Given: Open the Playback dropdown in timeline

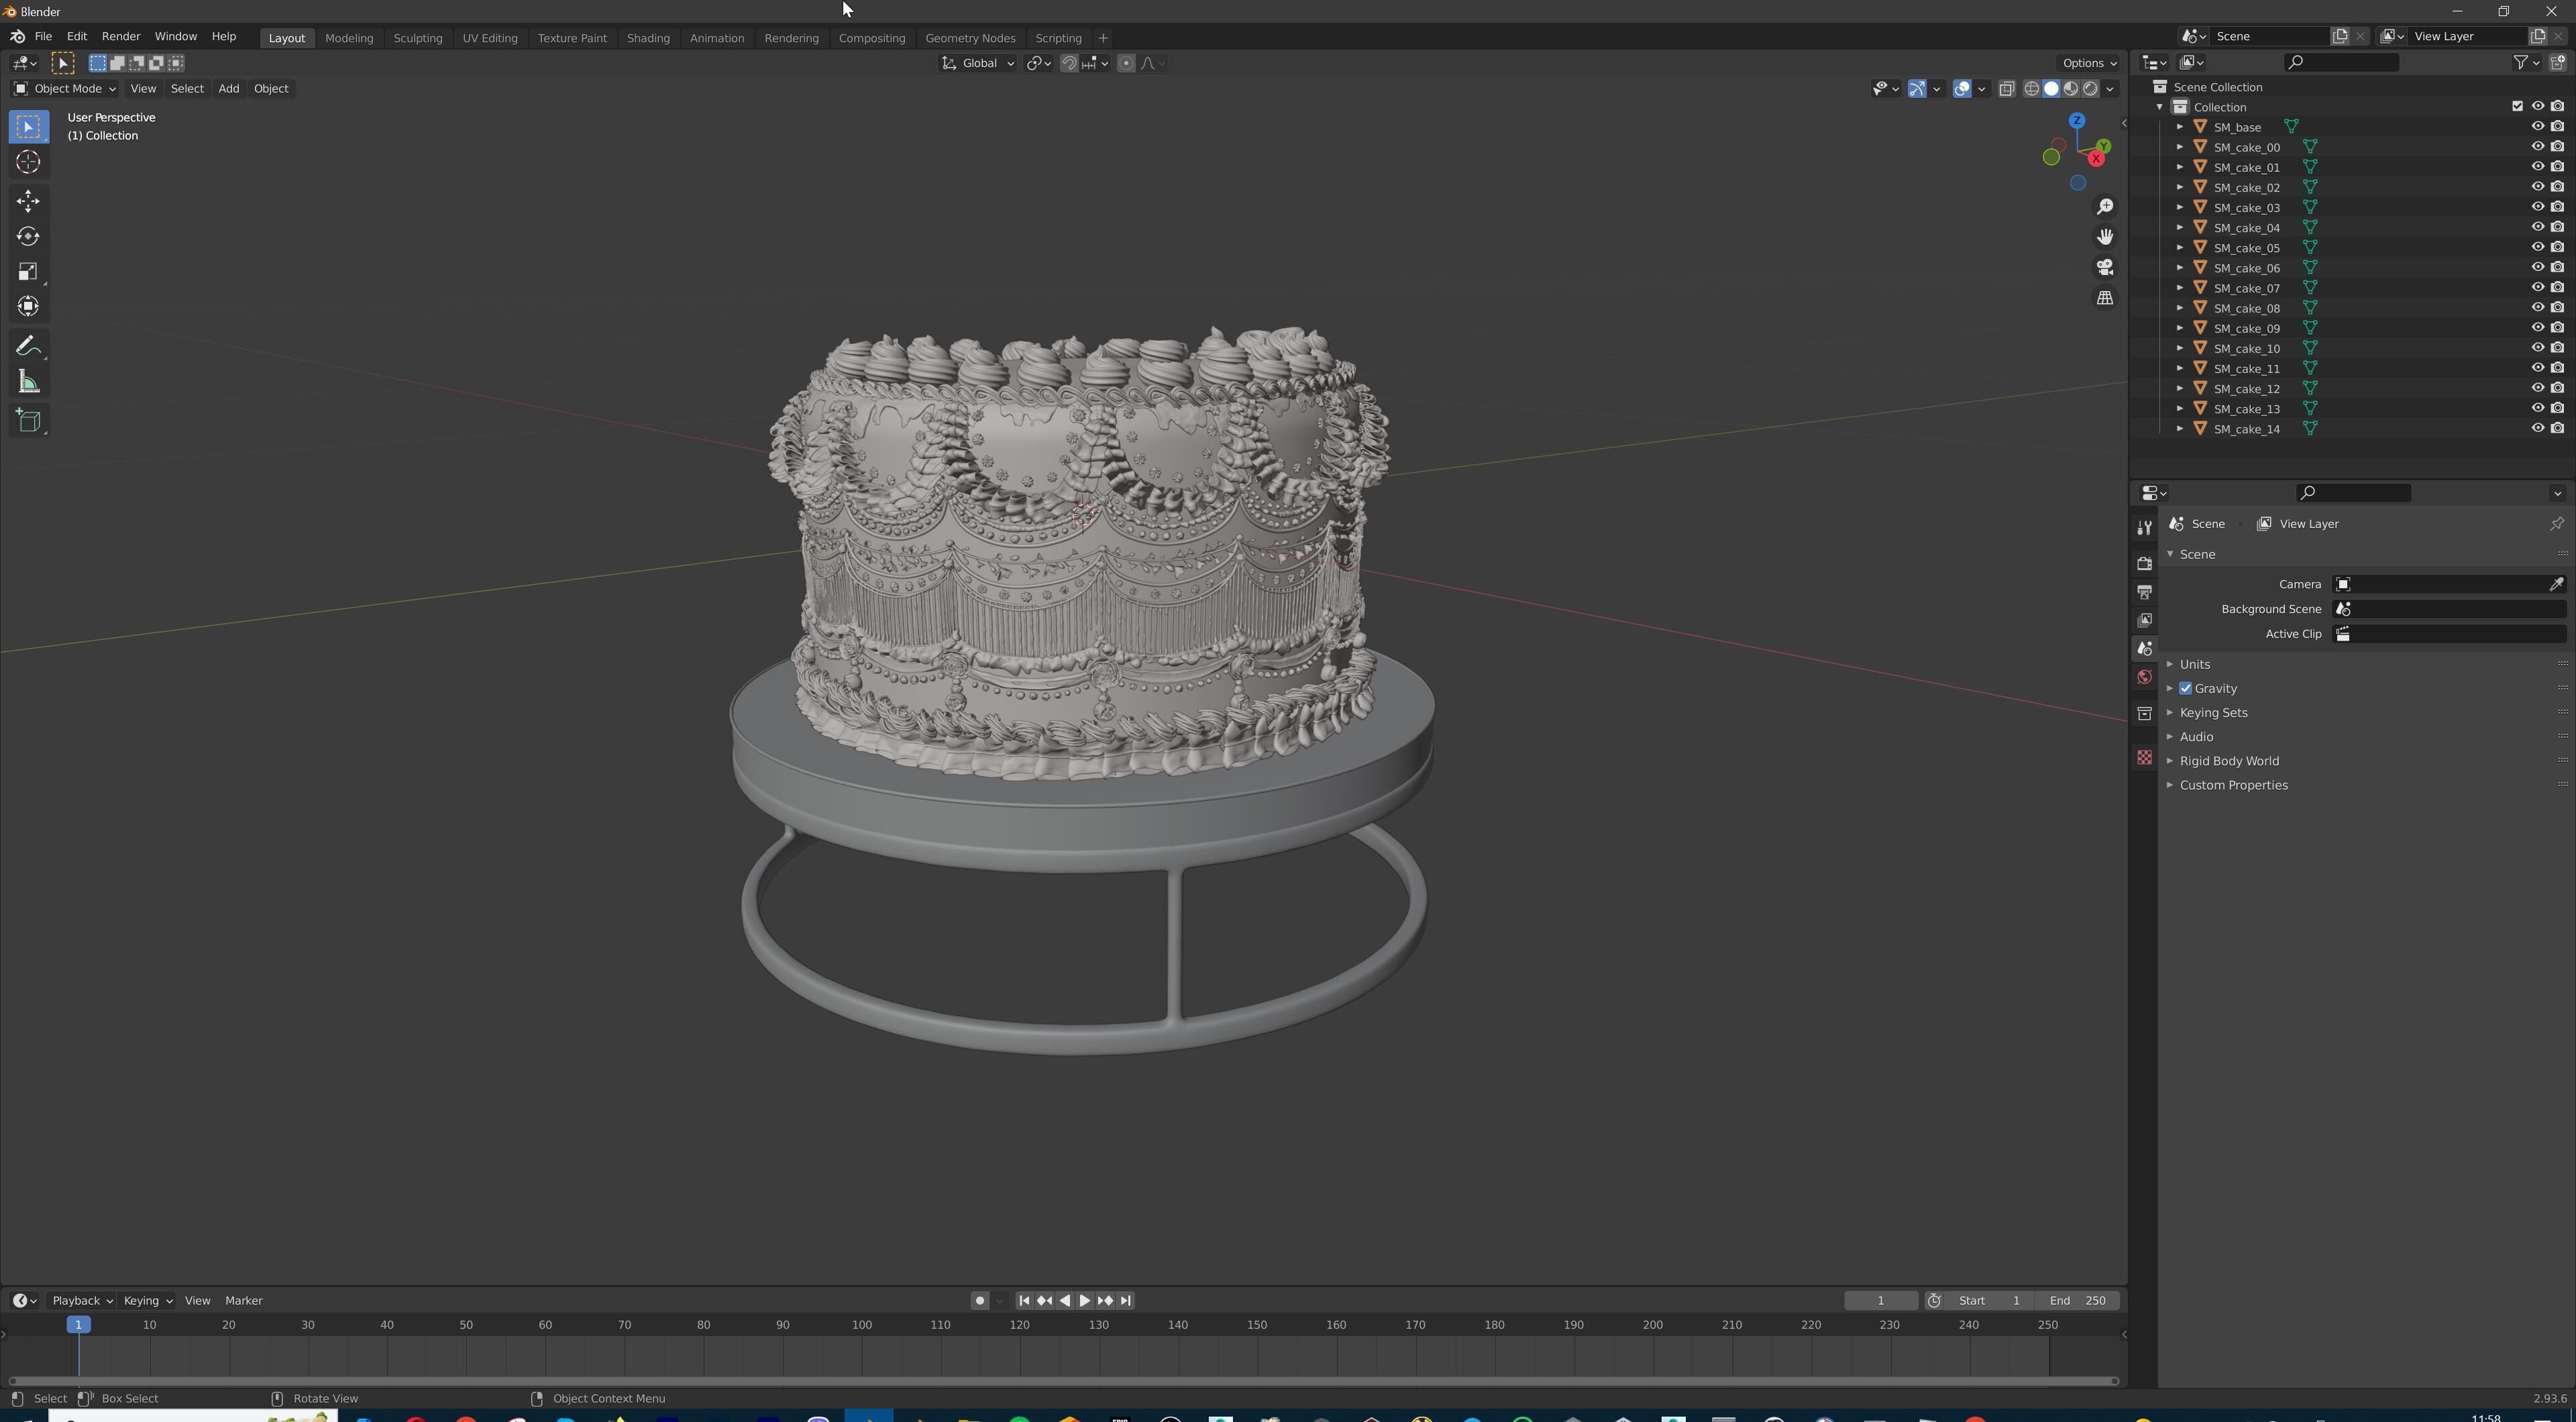Looking at the screenshot, I should click(81, 1300).
